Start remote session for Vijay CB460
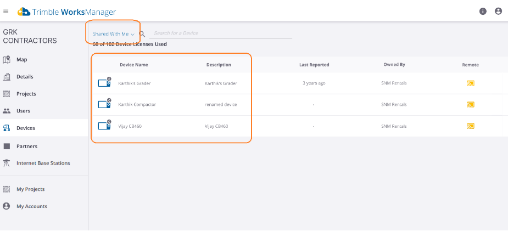The width and height of the screenshot is (508, 231). coord(471,126)
